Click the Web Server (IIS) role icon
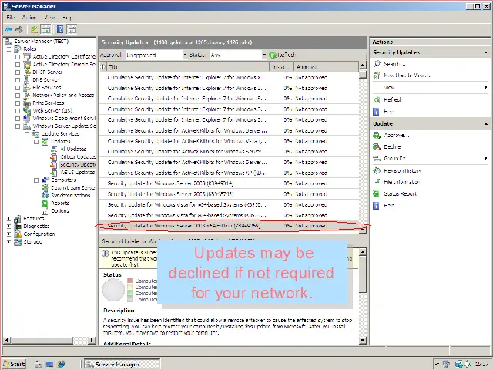 pyautogui.click(x=28, y=110)
